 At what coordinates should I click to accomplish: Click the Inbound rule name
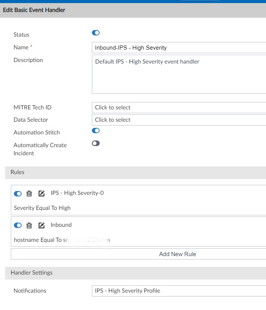pos(61,225)
